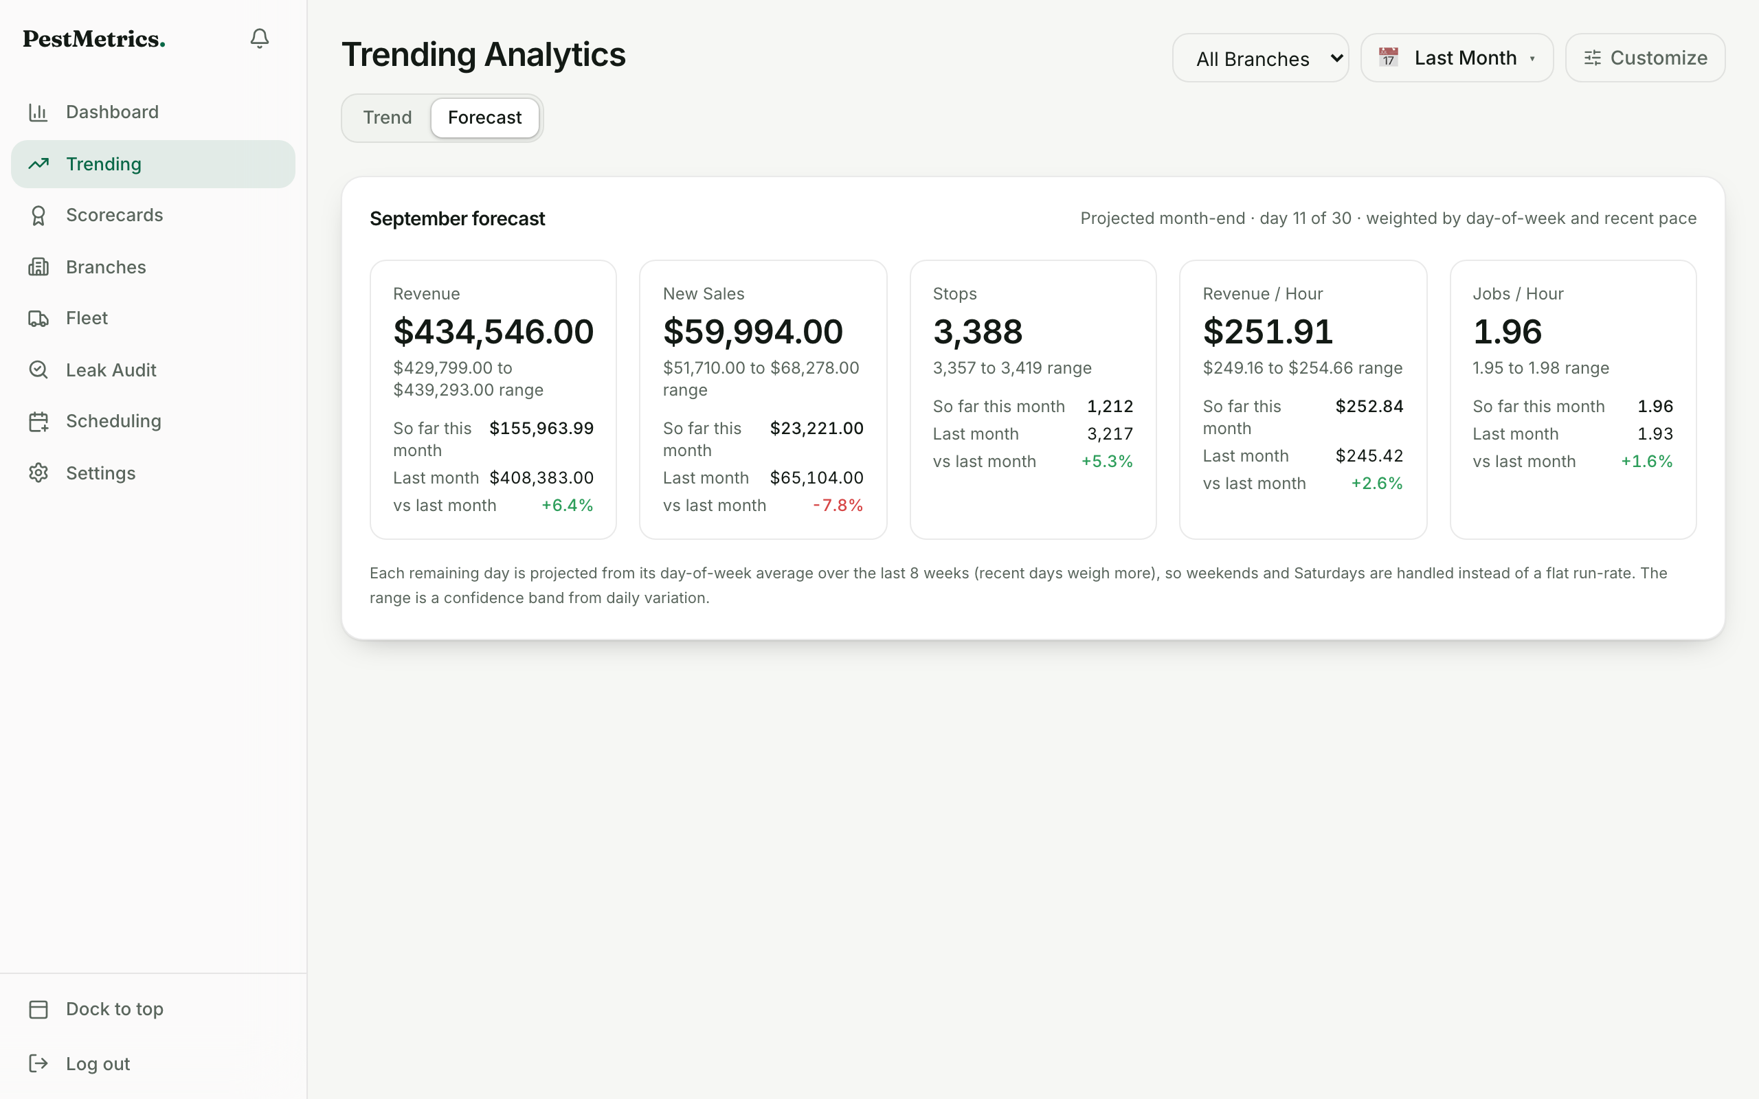Image resolution: width=1759 pixels, height=1099 pixels.
Task: Click the Trending Analytics page title
Action: pos(483,54)
